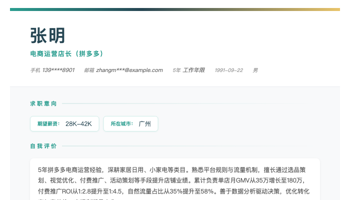Click the 期望薪资 28K-42K badge

(x=64, y=123)
